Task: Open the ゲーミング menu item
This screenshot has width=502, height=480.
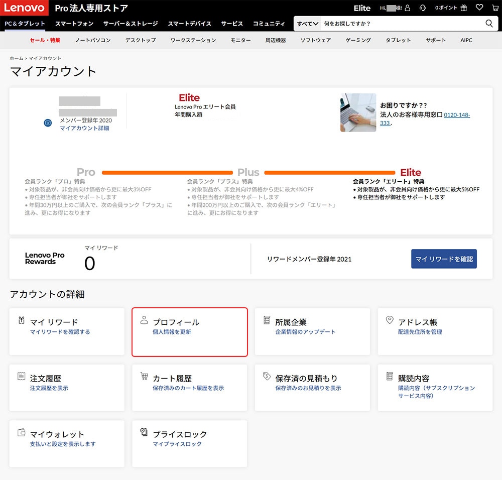Action: point(358,40)
